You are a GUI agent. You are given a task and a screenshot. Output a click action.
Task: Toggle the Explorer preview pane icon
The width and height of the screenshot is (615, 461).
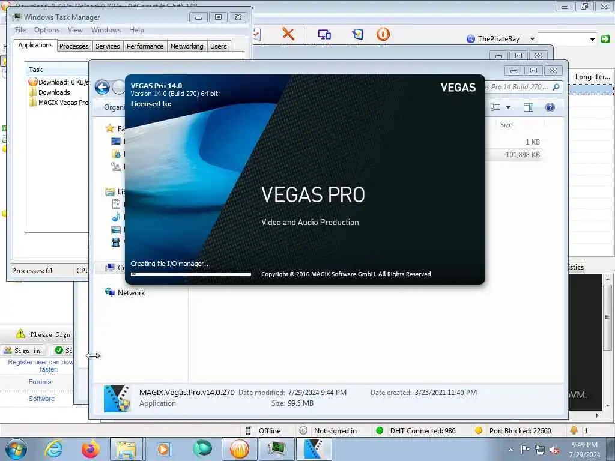(529, 107)
